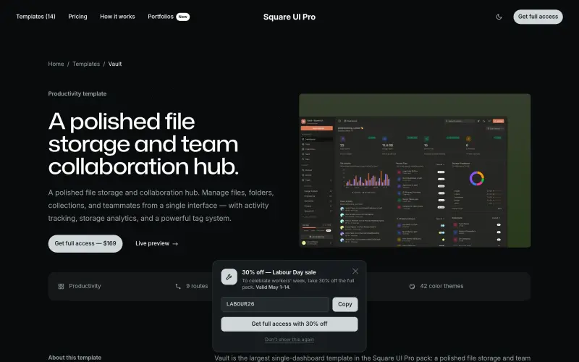Click Get full access with 30% off

[x=289, y=324]
